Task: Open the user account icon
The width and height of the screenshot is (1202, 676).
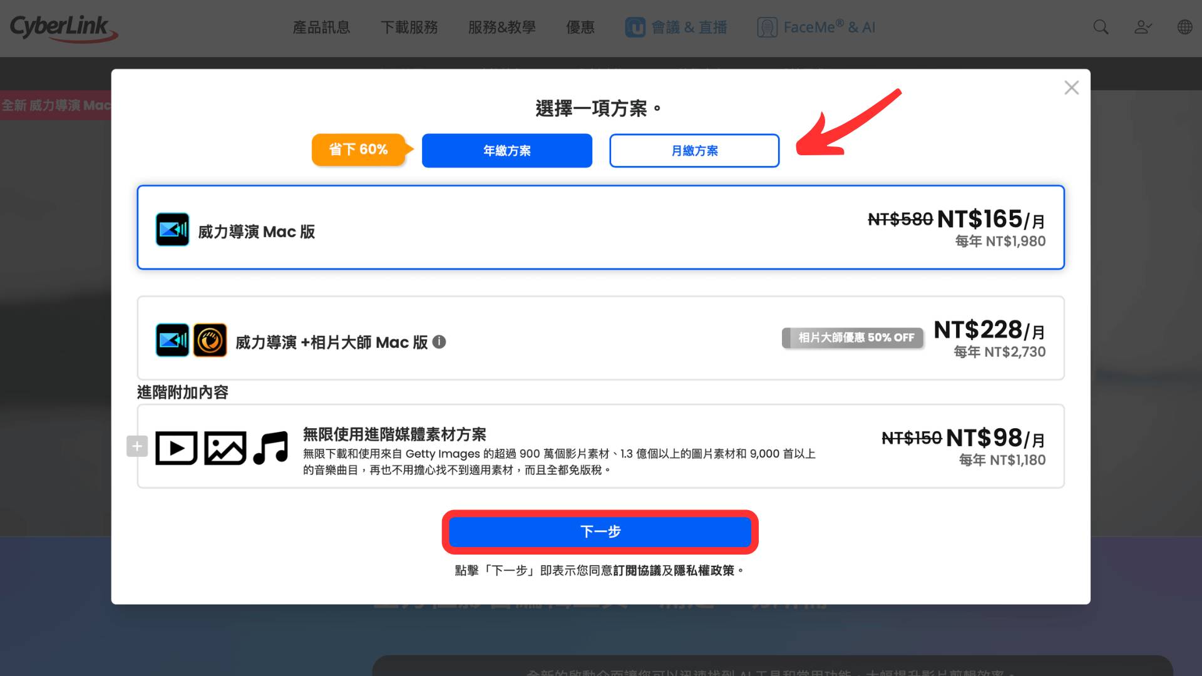Action: click(1143, 28)
